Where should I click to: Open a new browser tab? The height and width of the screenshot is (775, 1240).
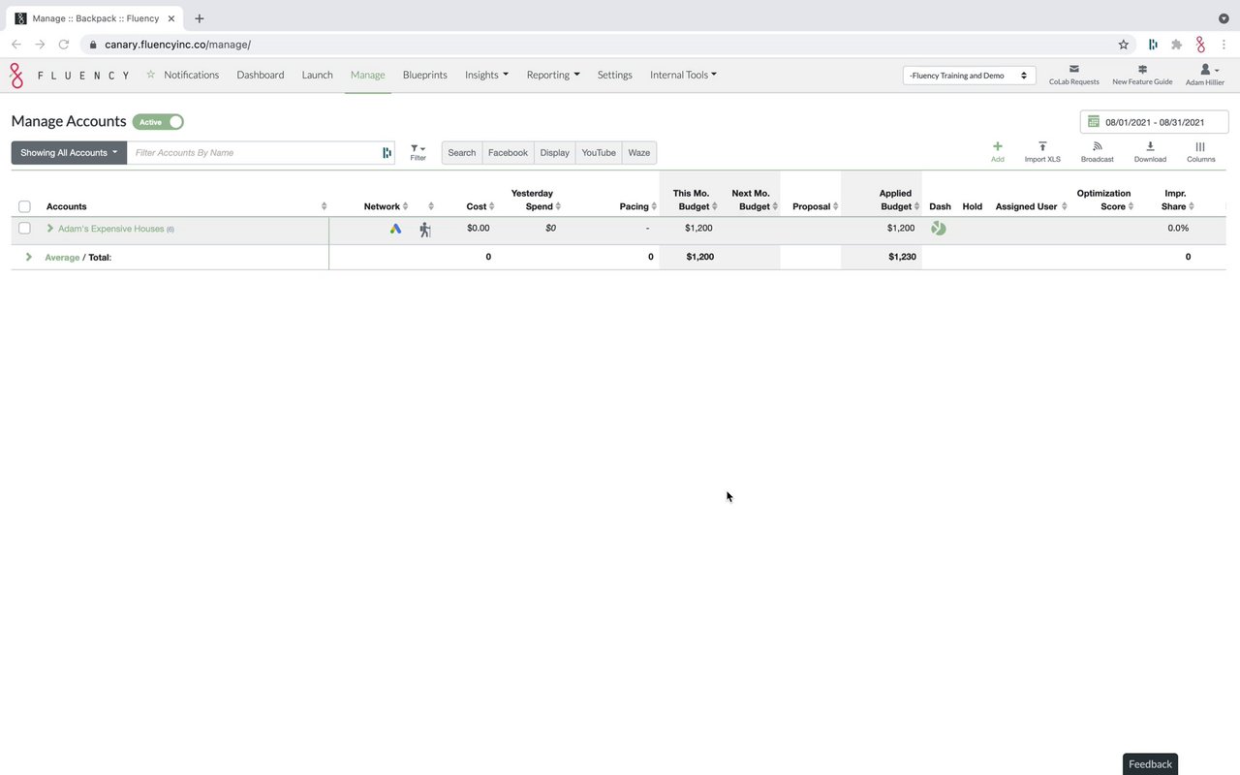coord(200,18)
